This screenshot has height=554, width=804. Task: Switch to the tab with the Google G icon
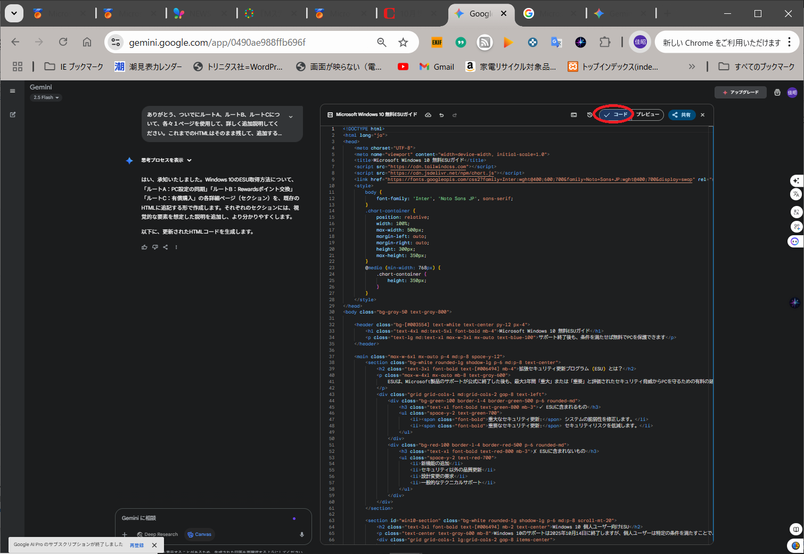pos(550,14)
